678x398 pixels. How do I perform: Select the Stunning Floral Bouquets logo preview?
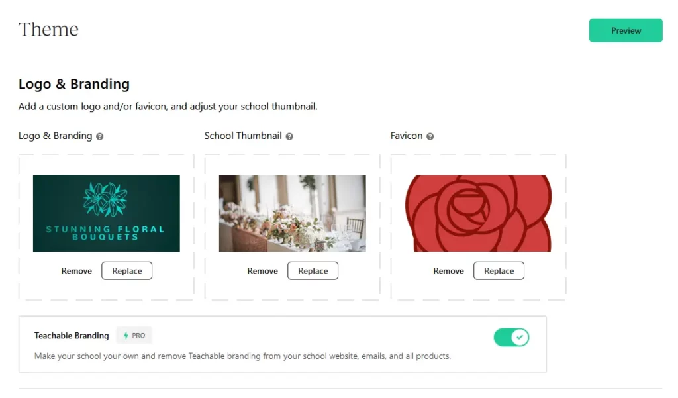click(x=107, y=213)
